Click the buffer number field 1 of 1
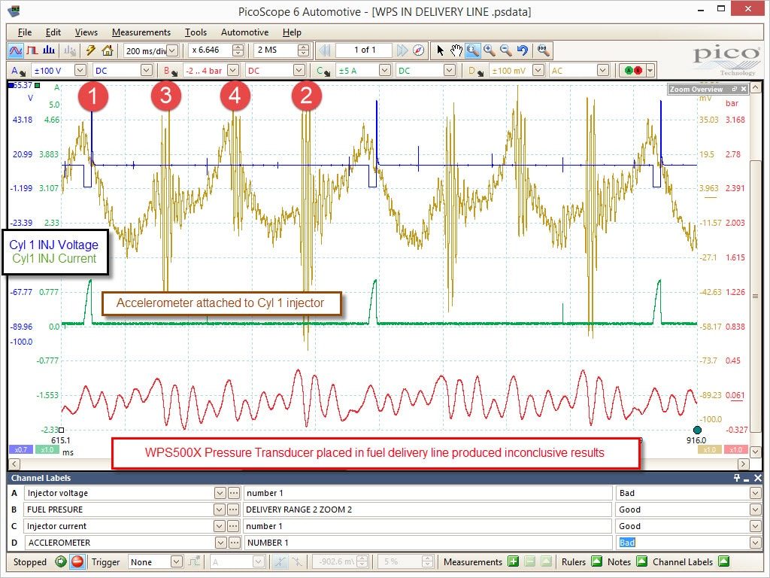Image resolution: width=770 pixels, height=578 pixels. click(x=365, y=50)
